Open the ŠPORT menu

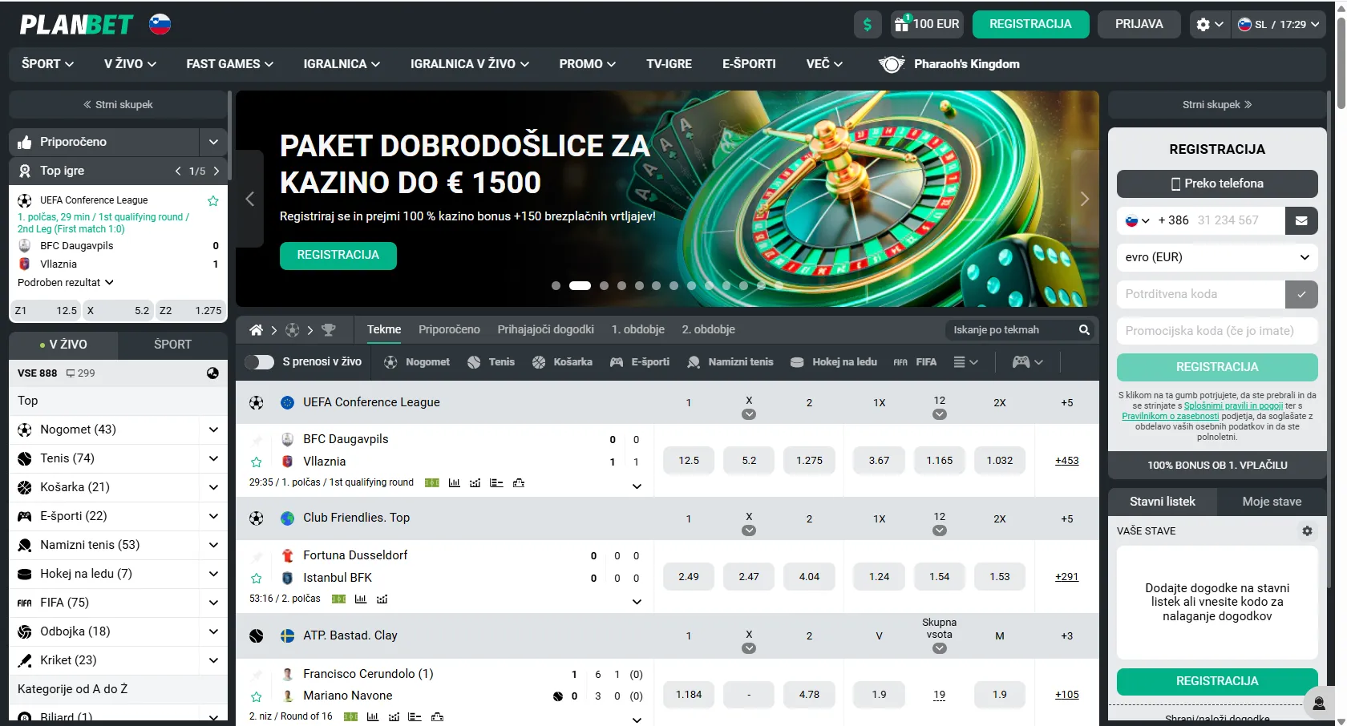click(x=47, y=64)
